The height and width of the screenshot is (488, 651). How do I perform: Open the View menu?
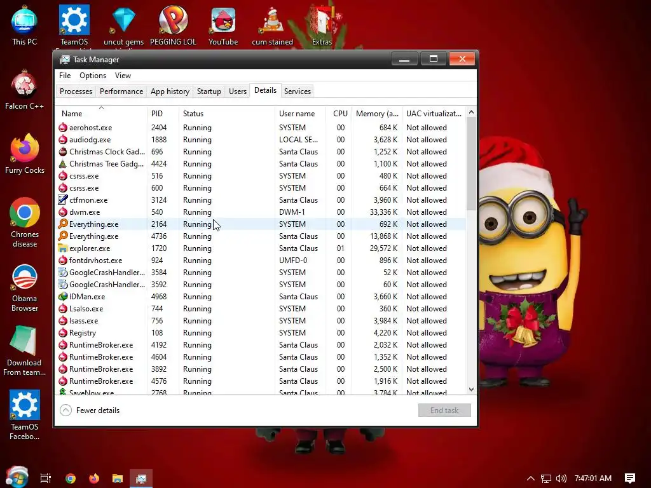click(x=123, y=76)
